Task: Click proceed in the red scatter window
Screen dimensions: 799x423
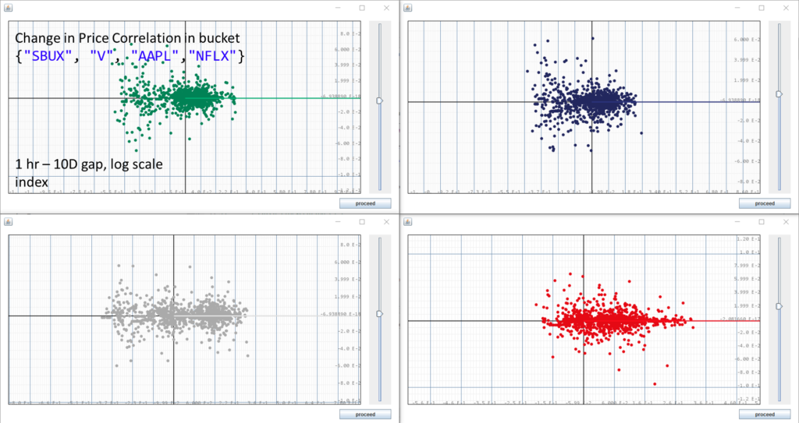Action: (x=765, y=414)
